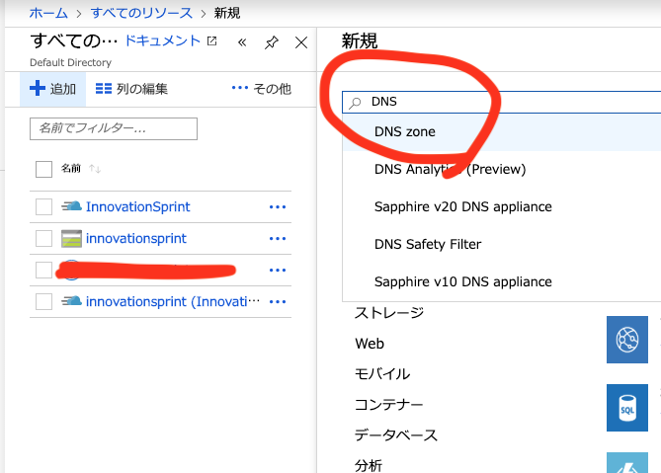Open the innovationsprint storage resource link
This screenshot has width=661, height=473.
[x=135, y=238]
